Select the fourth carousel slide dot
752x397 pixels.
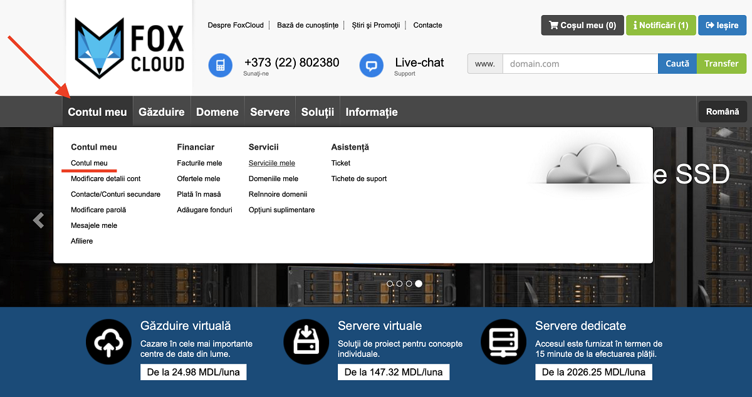(419, 284)
